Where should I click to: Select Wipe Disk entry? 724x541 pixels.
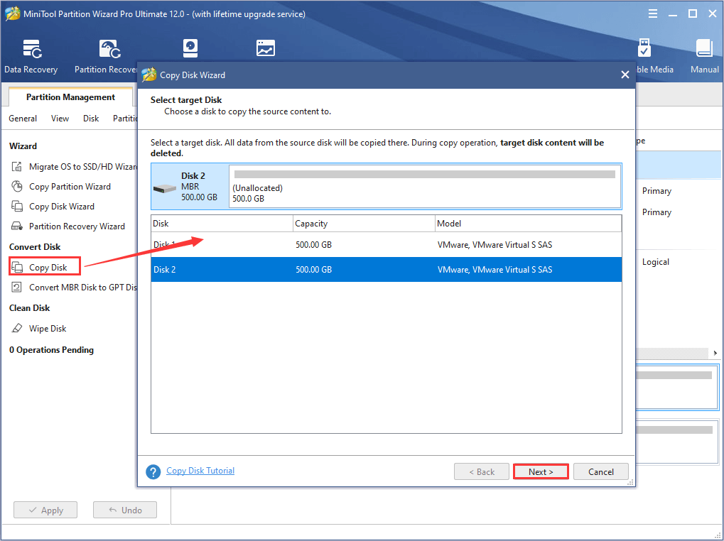coord(48,329)
